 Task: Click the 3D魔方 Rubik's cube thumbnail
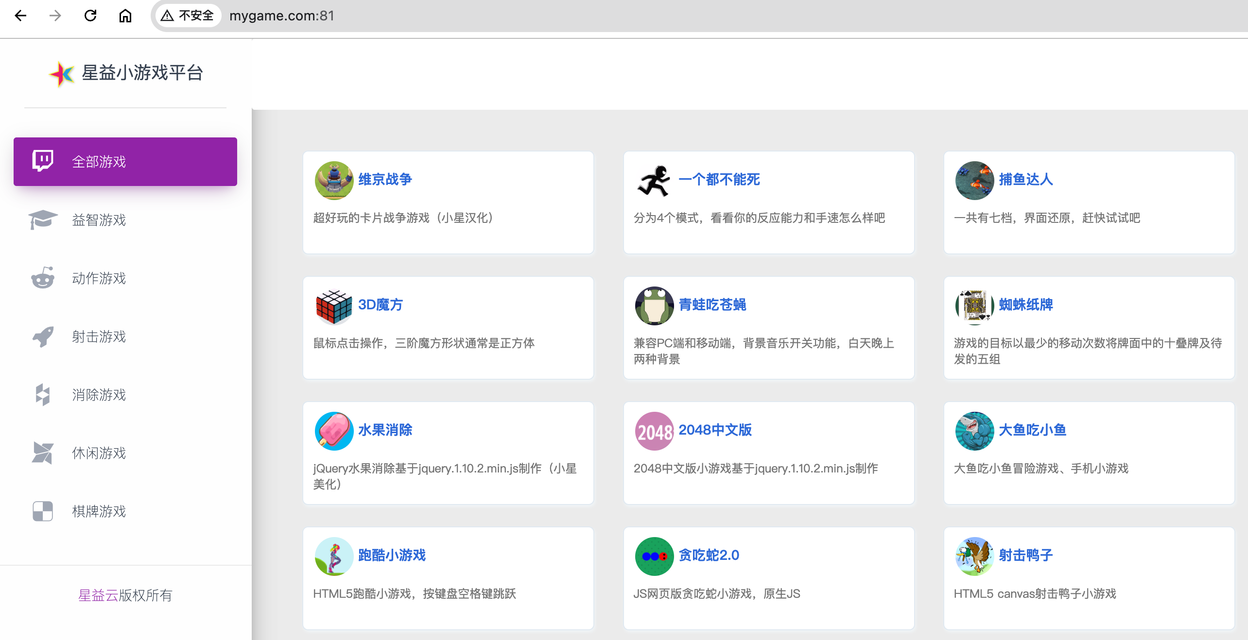(x=334, y=305)
